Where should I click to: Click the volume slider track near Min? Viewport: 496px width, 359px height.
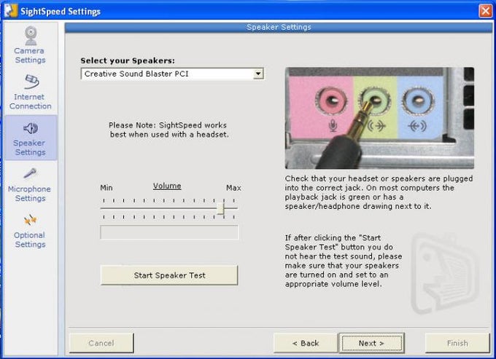tap(106, 208)
